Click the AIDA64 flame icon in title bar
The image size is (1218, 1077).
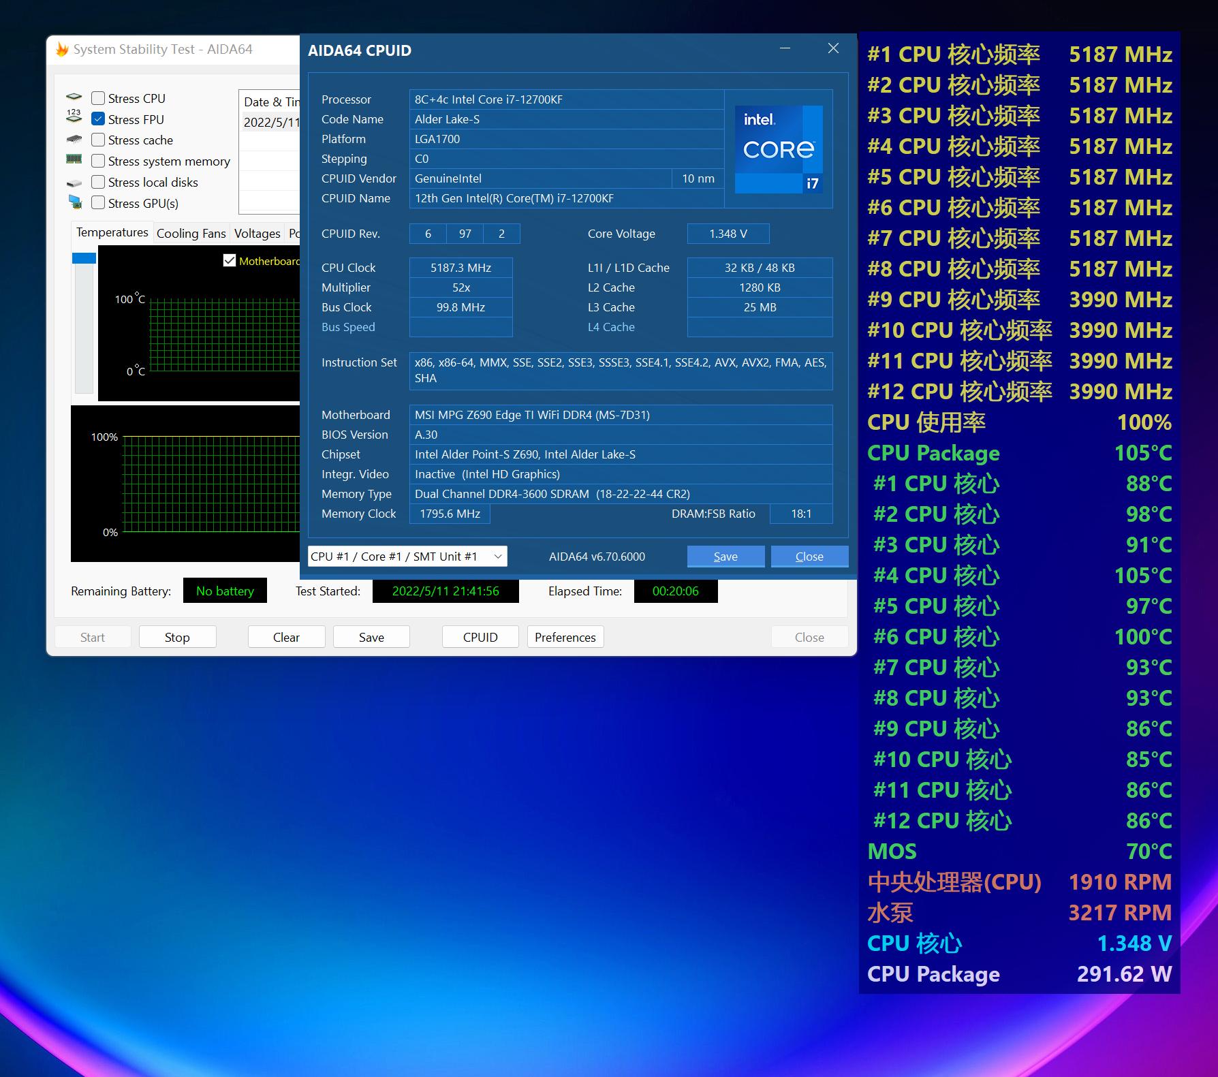[x=62, y=50]
